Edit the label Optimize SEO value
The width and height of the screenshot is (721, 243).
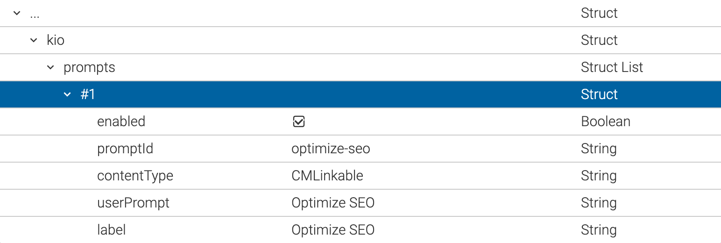(x=333, y=230)
